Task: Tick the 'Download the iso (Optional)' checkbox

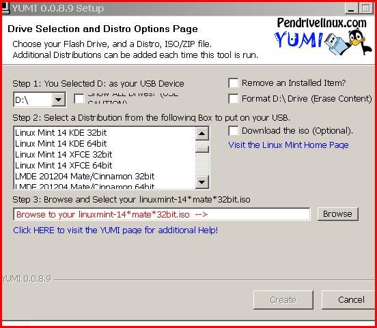Action: pyautogui.click(x=233, y=131)
